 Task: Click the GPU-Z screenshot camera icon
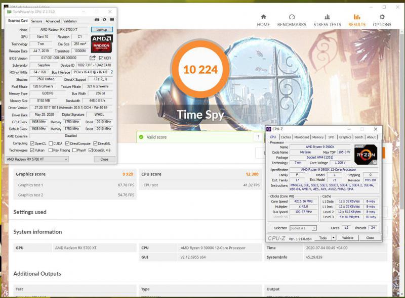[x=97, y=20]
